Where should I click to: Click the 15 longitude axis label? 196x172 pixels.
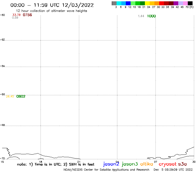tap(2, 162)
